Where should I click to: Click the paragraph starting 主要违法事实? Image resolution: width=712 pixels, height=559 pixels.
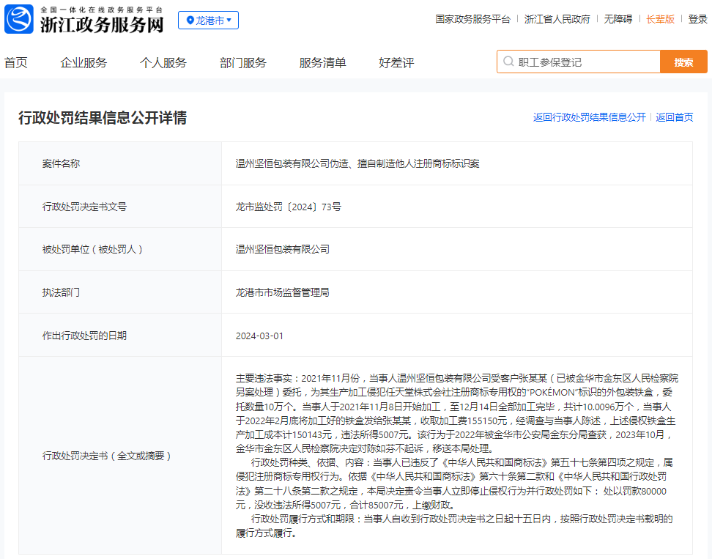tap(456, 413)
